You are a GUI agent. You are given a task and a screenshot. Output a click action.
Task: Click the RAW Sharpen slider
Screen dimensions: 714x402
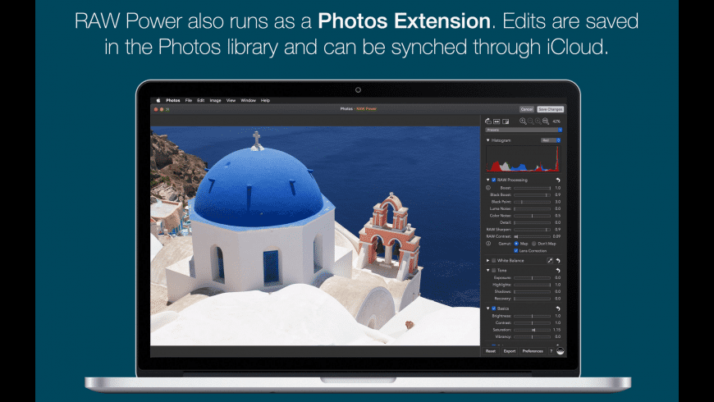(x=533, y=230)
